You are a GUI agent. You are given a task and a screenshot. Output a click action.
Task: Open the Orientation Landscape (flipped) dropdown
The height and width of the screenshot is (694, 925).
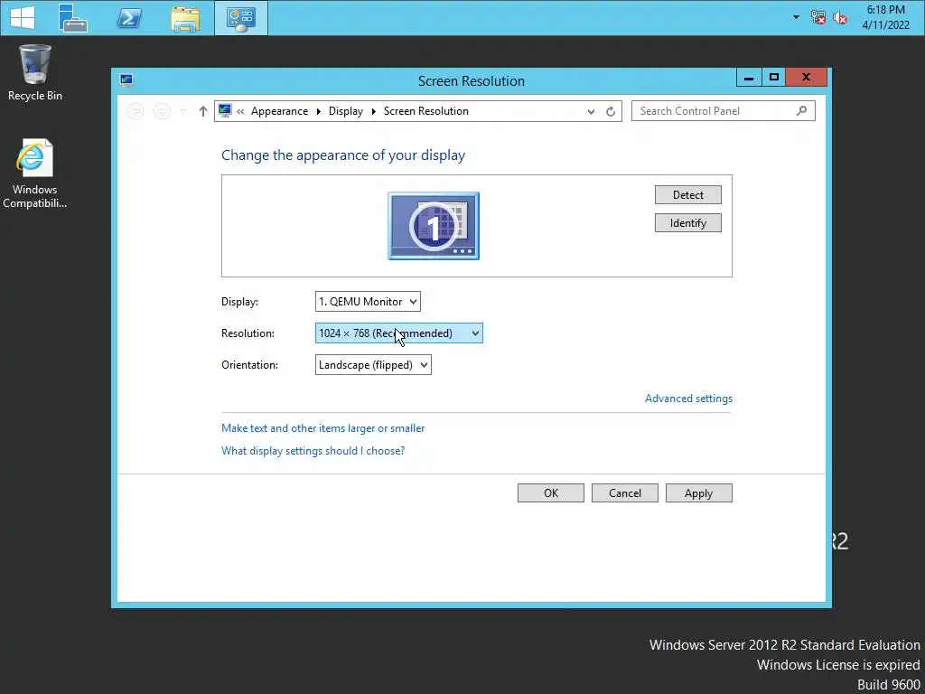pyautogui.click(x=373, y=365)
